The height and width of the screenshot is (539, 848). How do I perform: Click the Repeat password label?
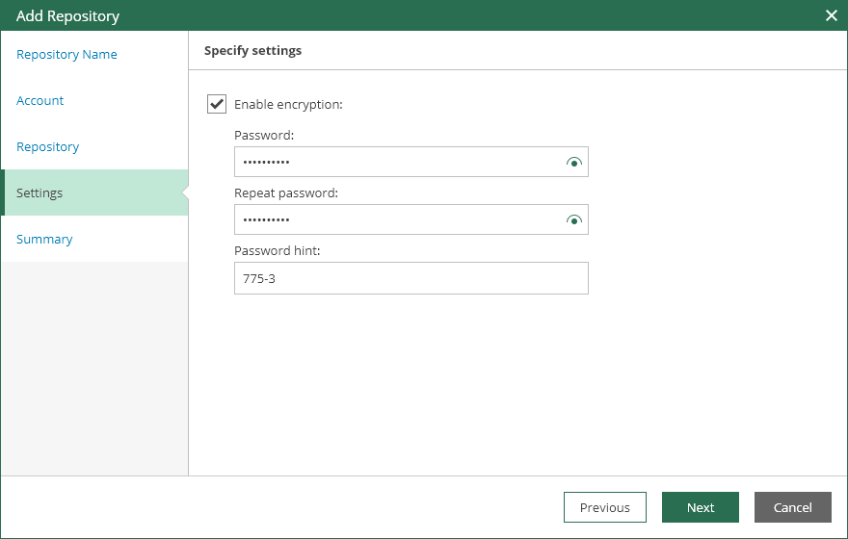click(x=286, y=192)
